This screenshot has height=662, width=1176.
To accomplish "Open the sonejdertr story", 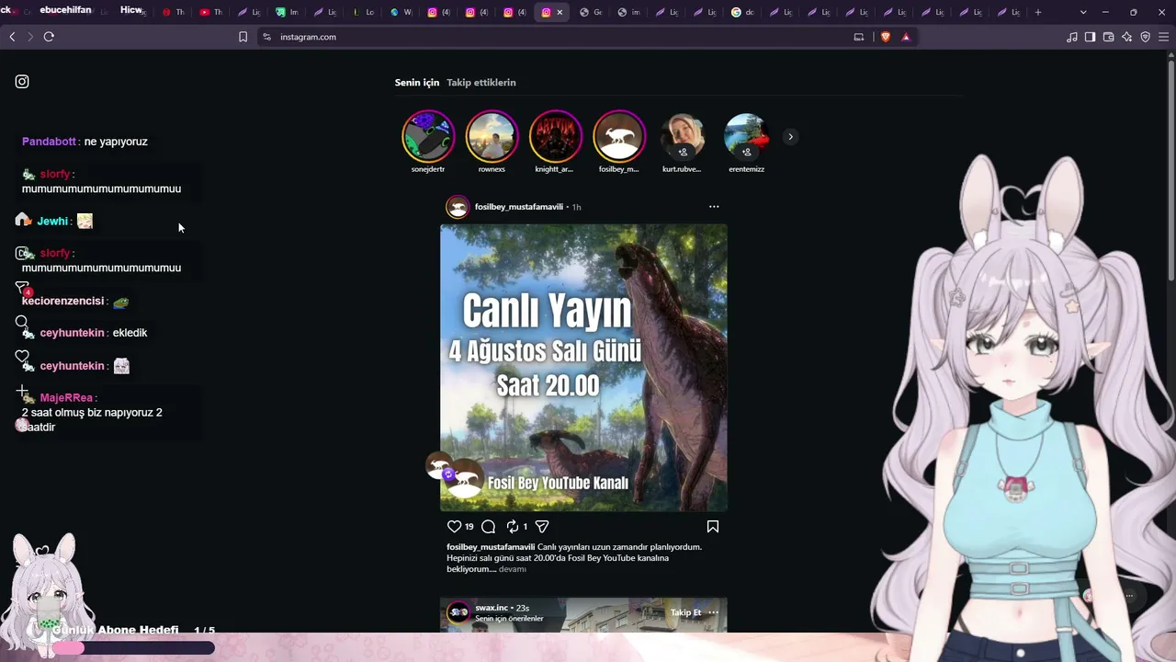I will pos(428,137).
